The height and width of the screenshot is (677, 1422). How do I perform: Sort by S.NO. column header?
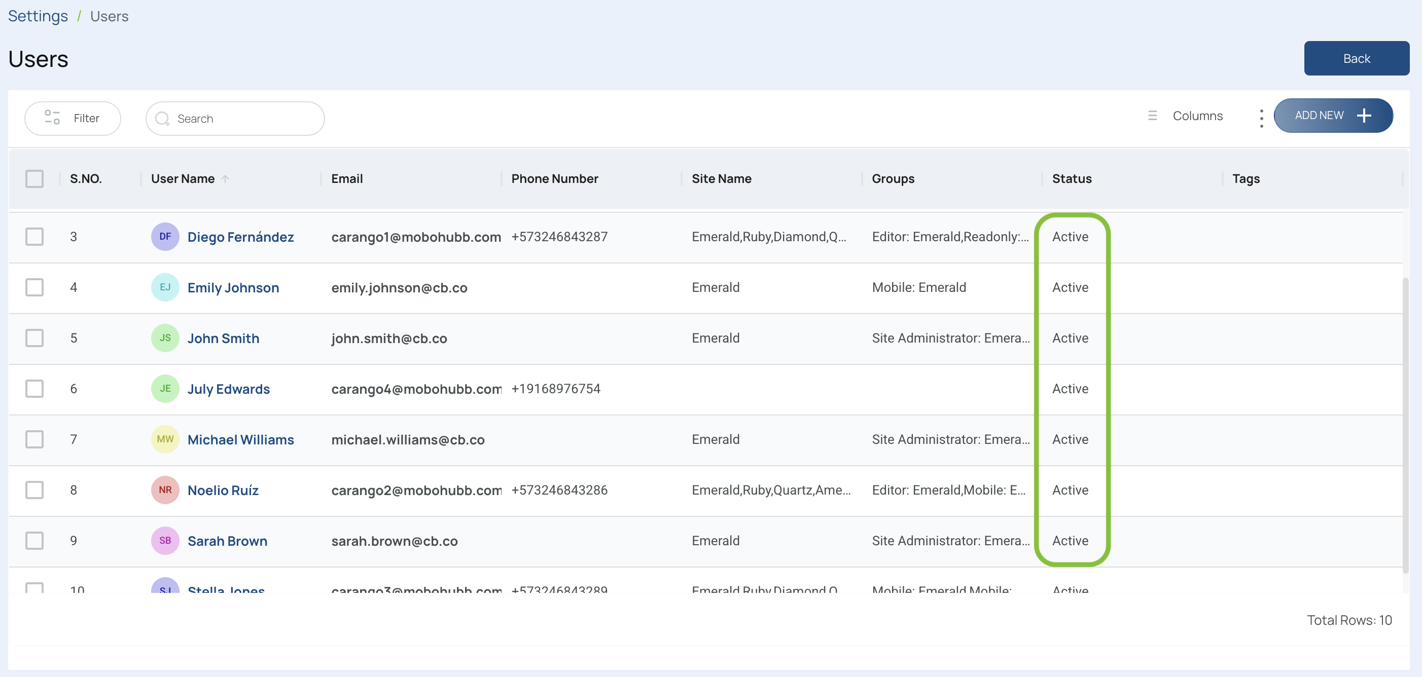click(86, 179)
